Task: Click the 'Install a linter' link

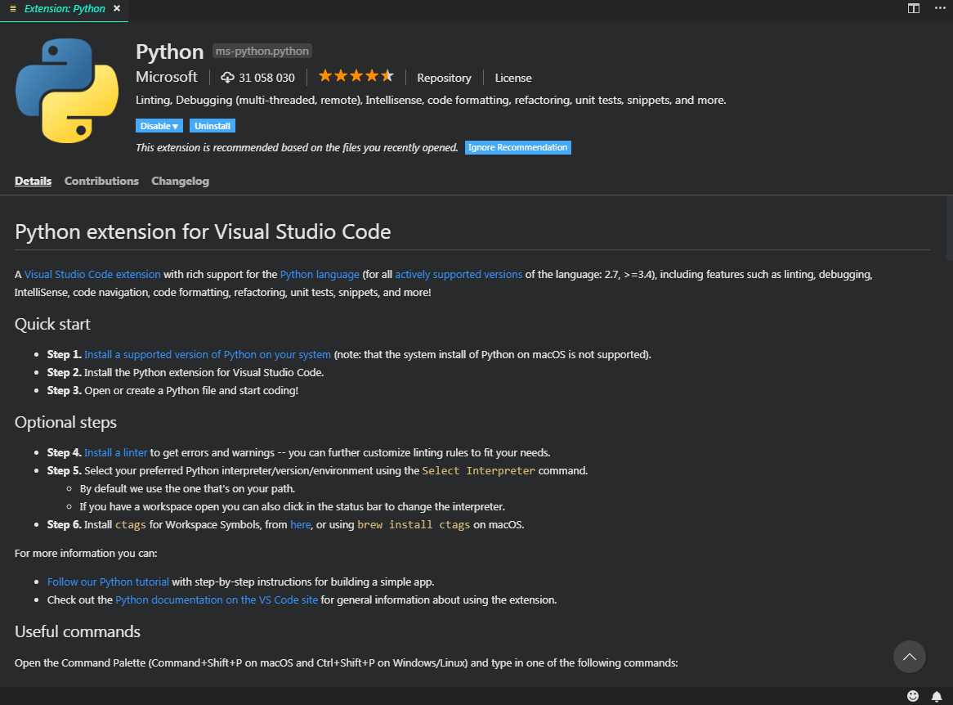Action: [x=115, y=451]
